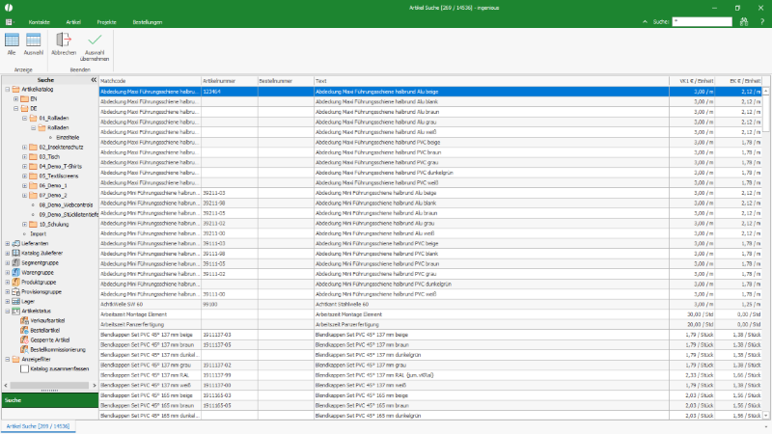Image resolution: width=772 pixels, height=434 pixels.
Task: Toggle the Katalog zusammenfassen checkbox
Action: (x=24, y=368)
